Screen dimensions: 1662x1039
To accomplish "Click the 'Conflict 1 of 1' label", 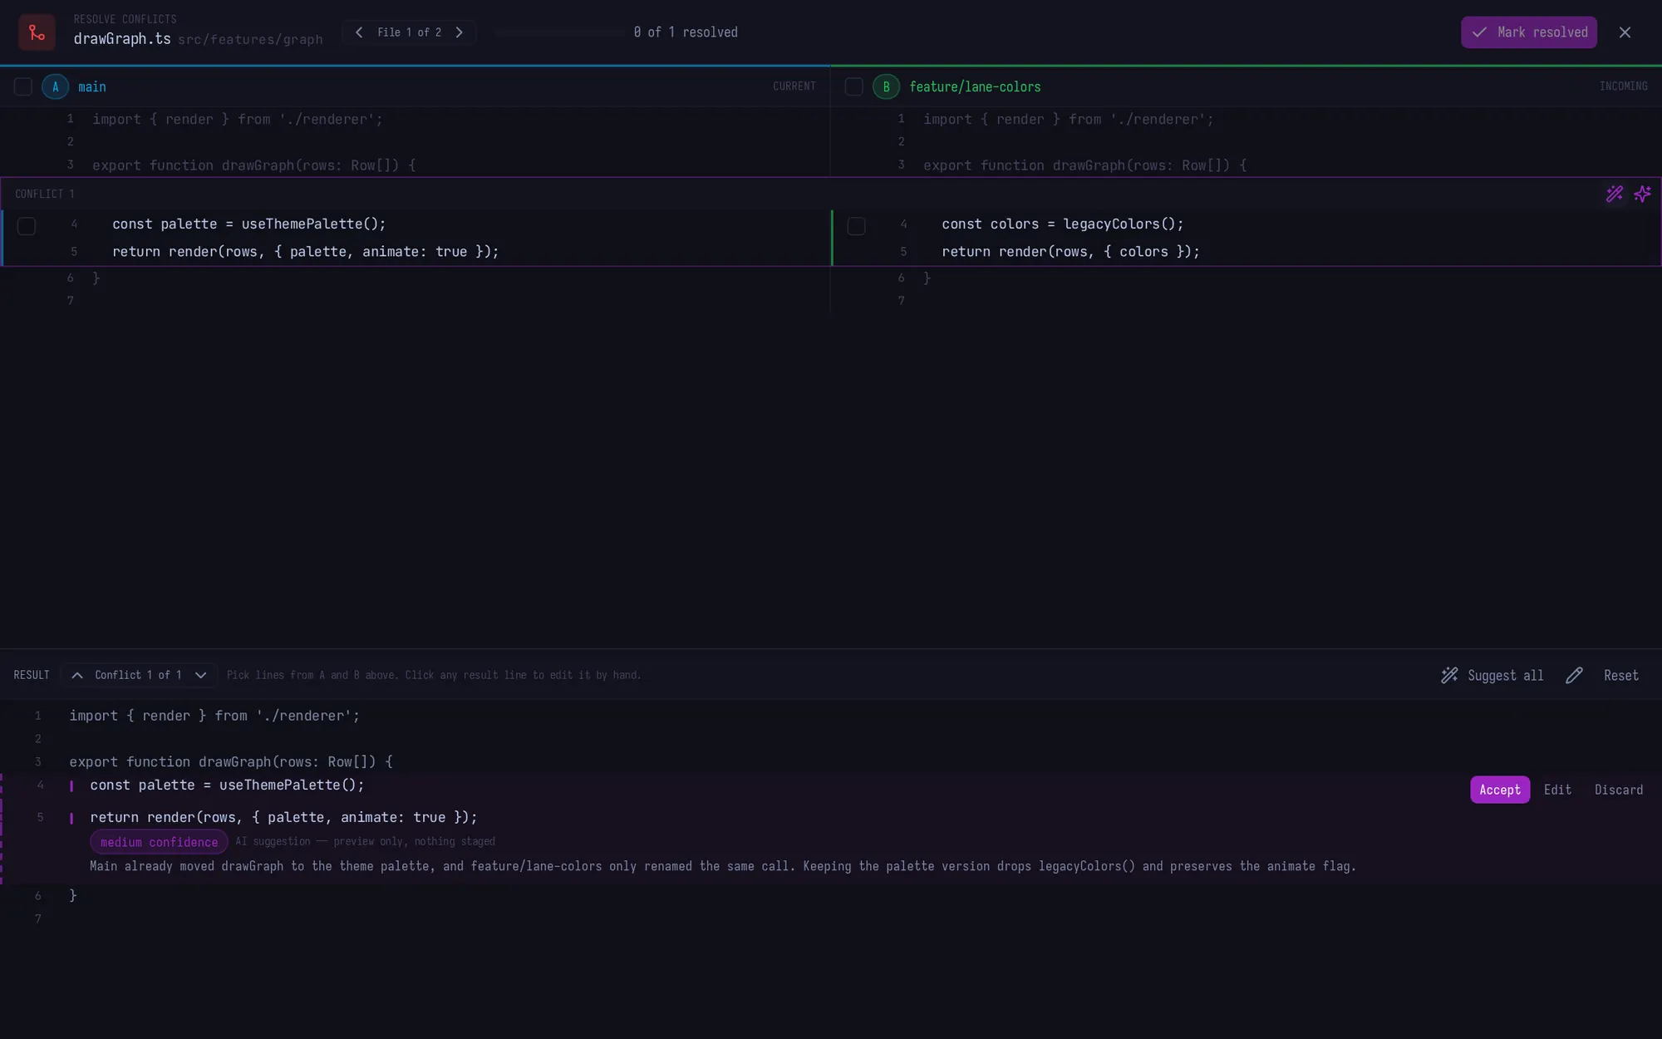I will pos(138,675).
